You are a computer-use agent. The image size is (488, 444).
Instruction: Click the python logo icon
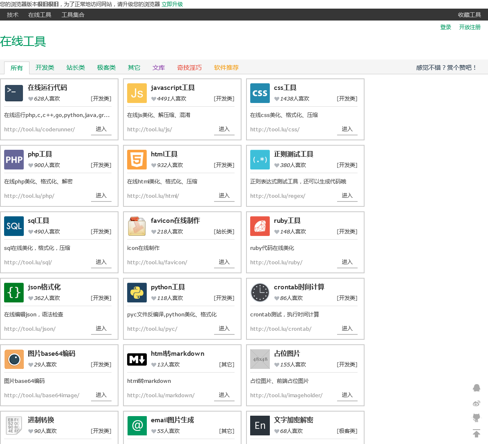tap(137, 293)
